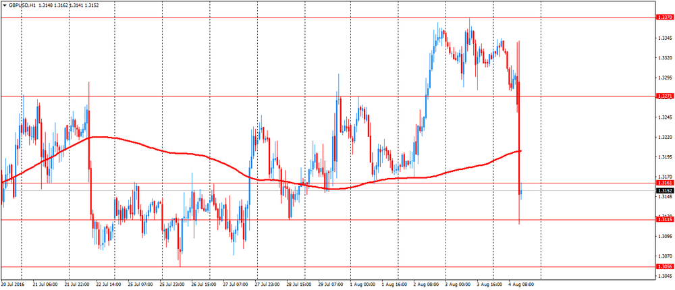
Task: Click the 1.3295 value on price axis
Action: (665, 78)
